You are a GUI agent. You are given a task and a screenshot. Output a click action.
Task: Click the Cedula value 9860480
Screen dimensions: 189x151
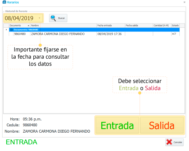[x=30, y=125]
